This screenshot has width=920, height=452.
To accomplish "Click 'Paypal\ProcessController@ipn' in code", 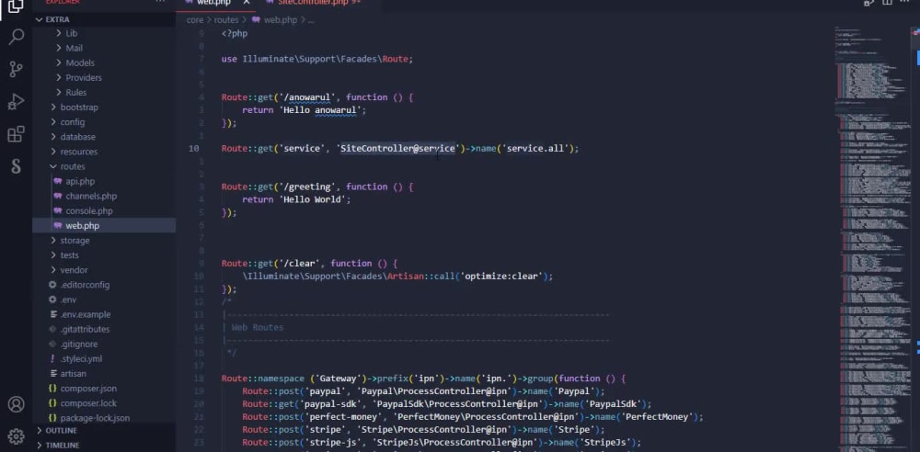I will tap(437, 391).
